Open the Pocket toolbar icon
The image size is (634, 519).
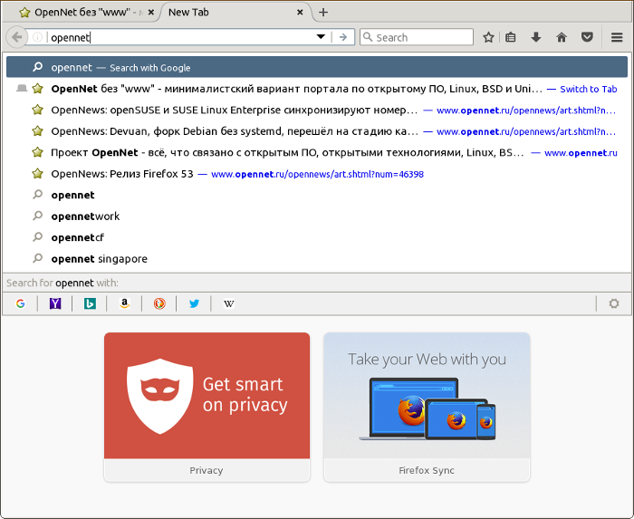[x=587, y=37]
